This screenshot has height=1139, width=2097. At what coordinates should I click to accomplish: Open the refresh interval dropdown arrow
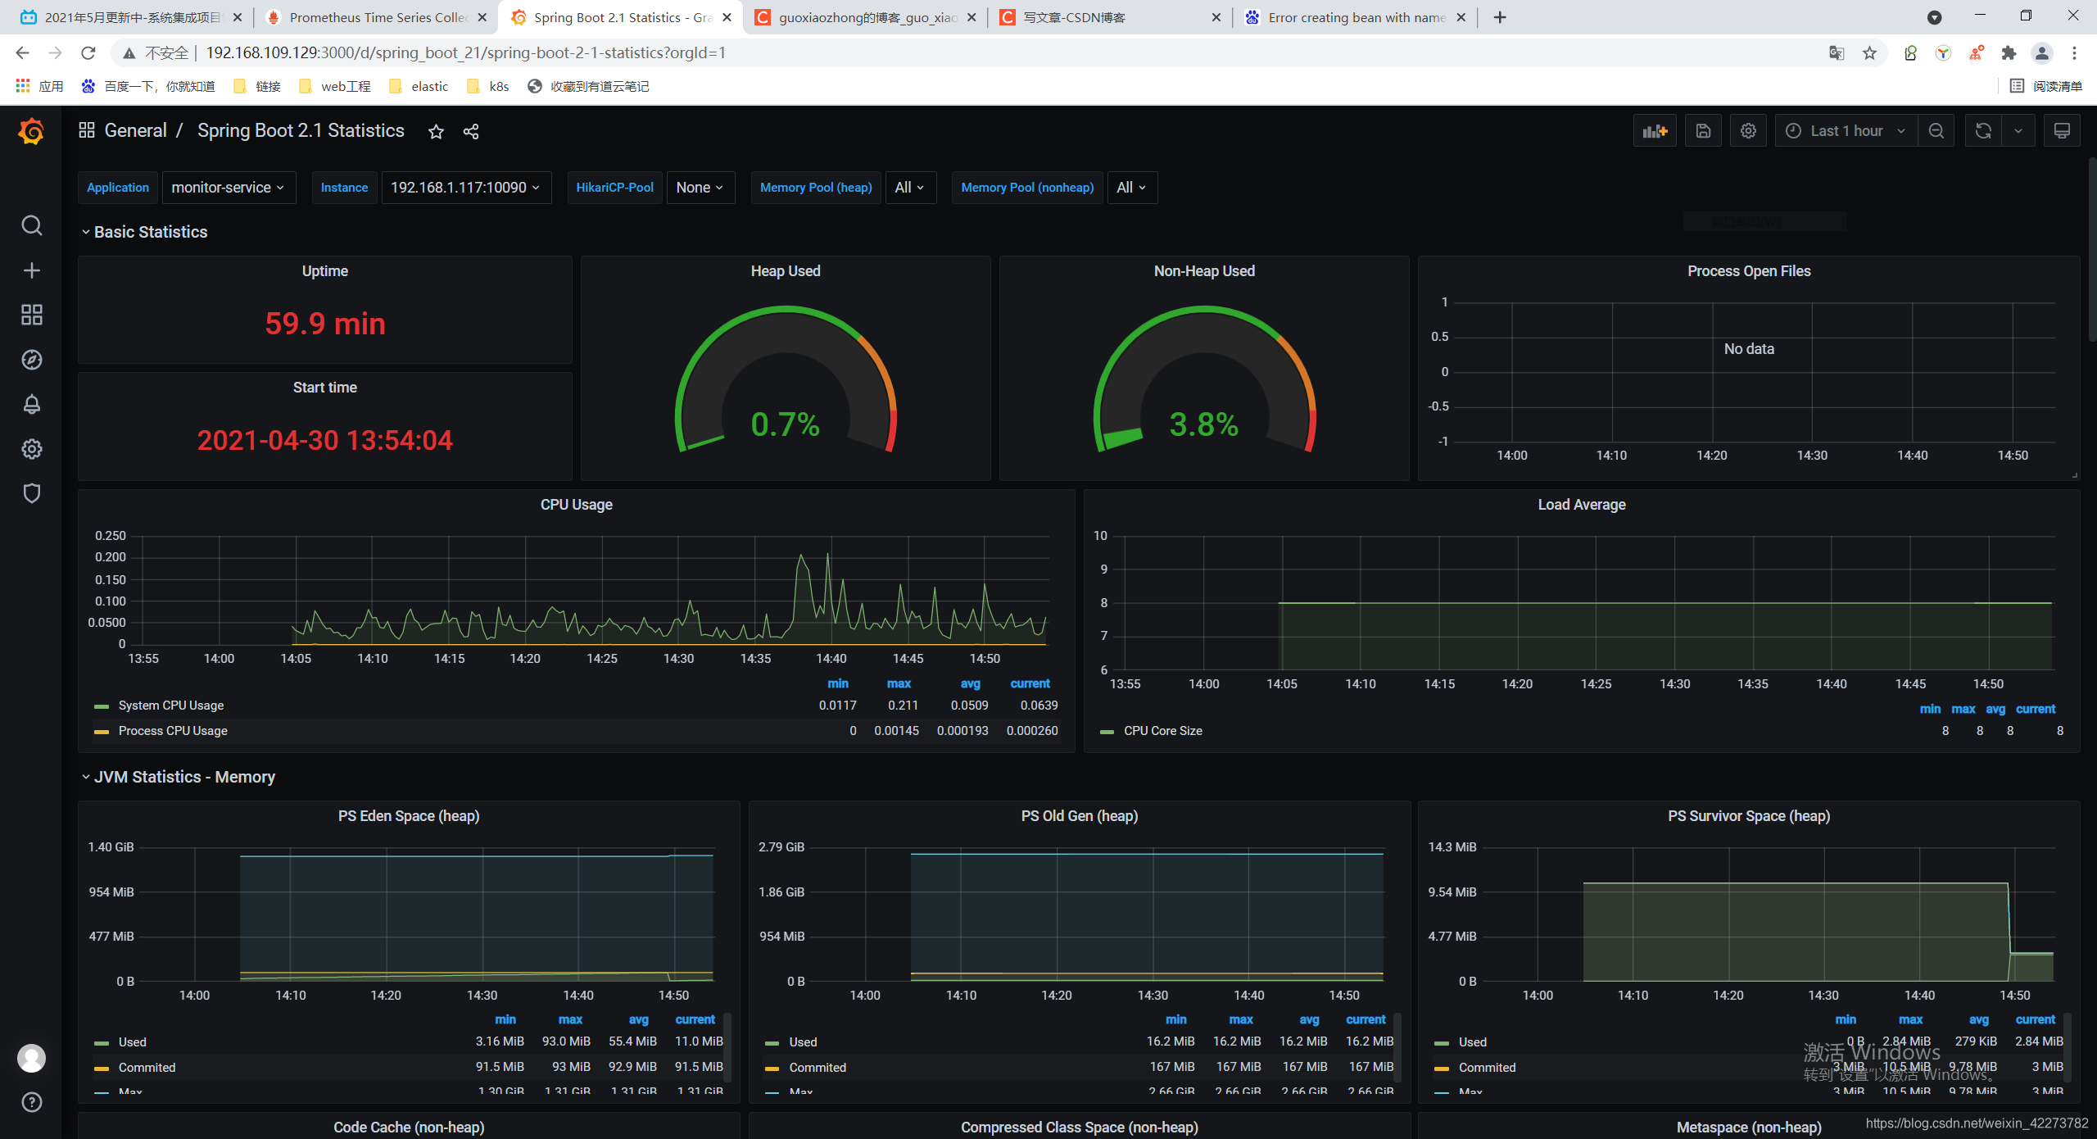pyautogui.click(x=2018, y=131)
